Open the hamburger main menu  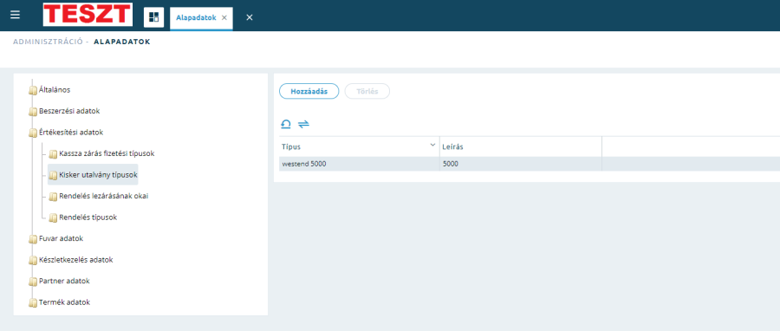pos(15,15)
